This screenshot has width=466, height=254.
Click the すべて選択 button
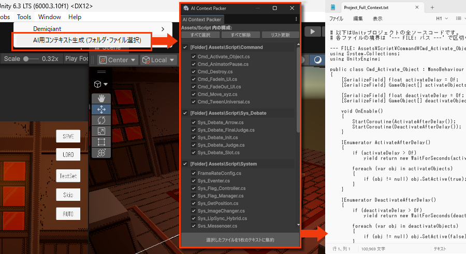click(200, 35)
